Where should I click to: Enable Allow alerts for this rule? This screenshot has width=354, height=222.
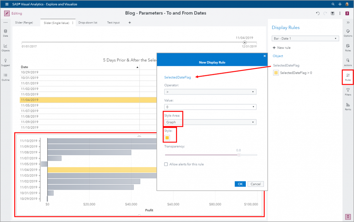(x=166, y=164)
